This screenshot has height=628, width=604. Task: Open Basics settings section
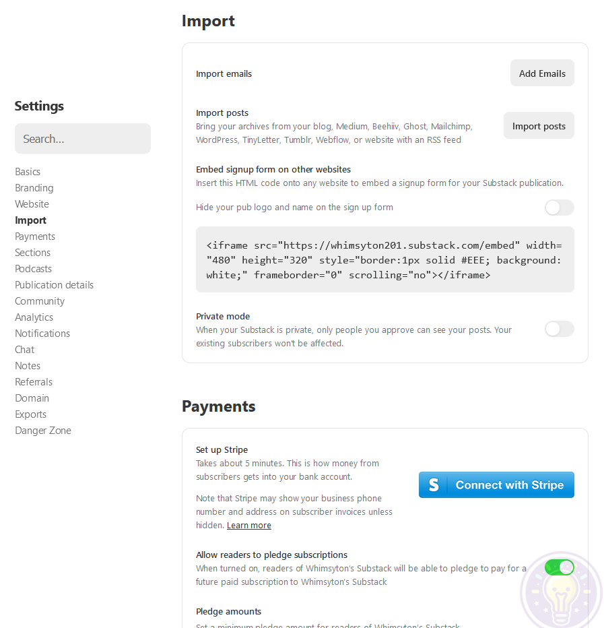(x=28, y=171)
